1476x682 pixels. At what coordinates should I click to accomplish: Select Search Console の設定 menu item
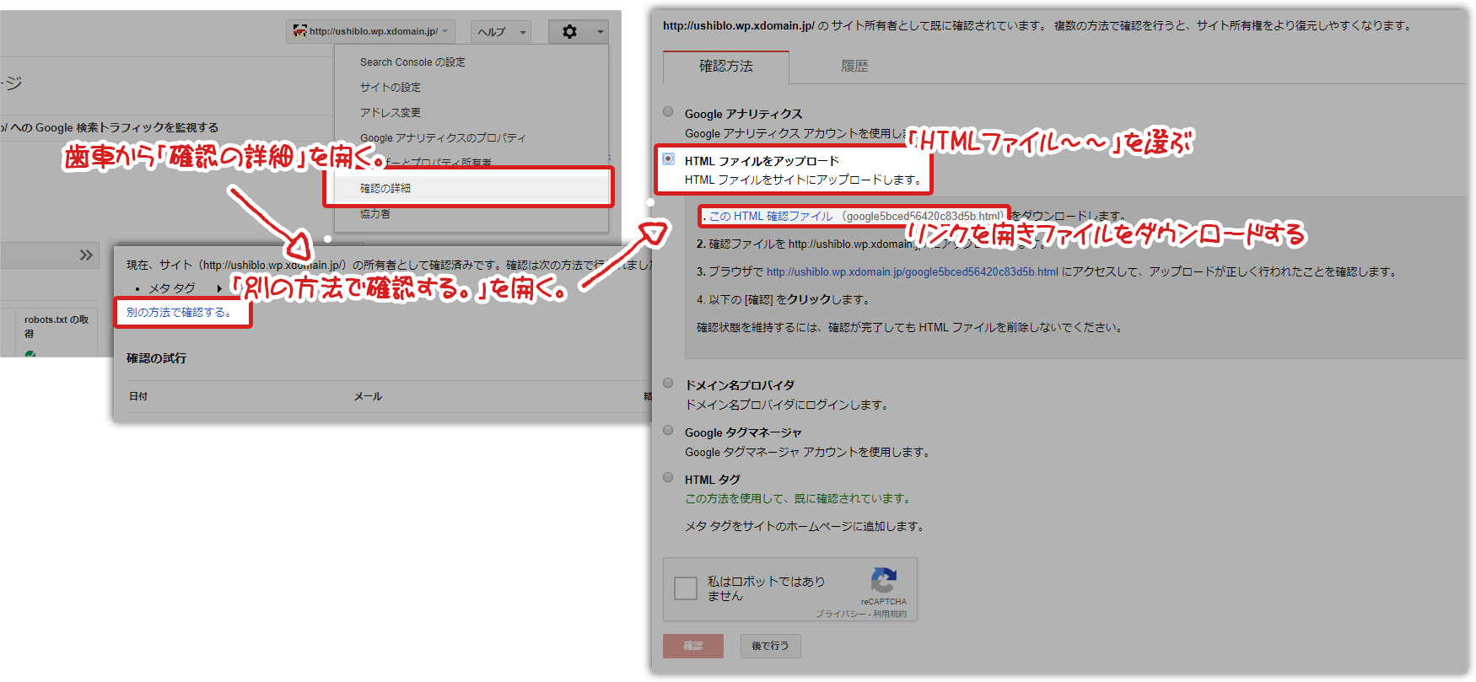click(x=412, y=62)
